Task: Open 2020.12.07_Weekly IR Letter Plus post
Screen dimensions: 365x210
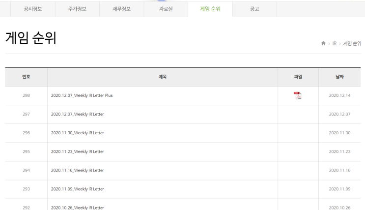Action: 82,95
